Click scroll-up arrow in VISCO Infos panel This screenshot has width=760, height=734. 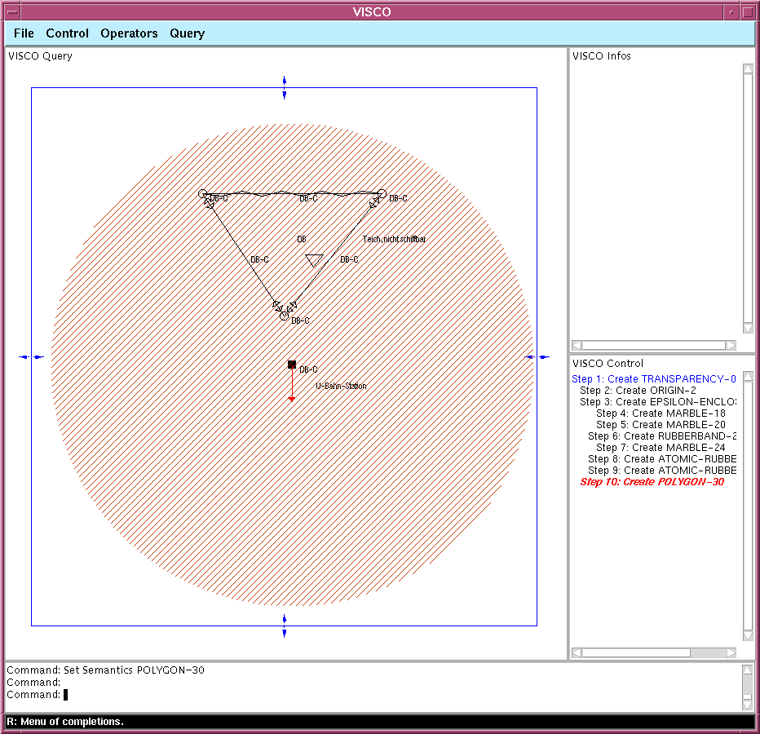tap(748, 69)
